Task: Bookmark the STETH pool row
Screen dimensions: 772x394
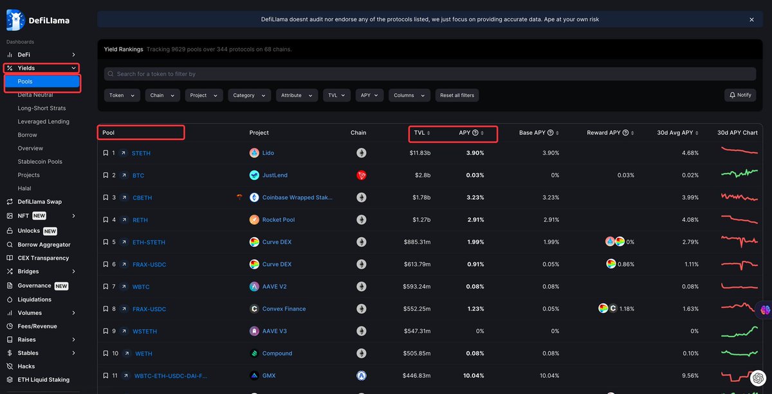Action: [x=106, y=153]
